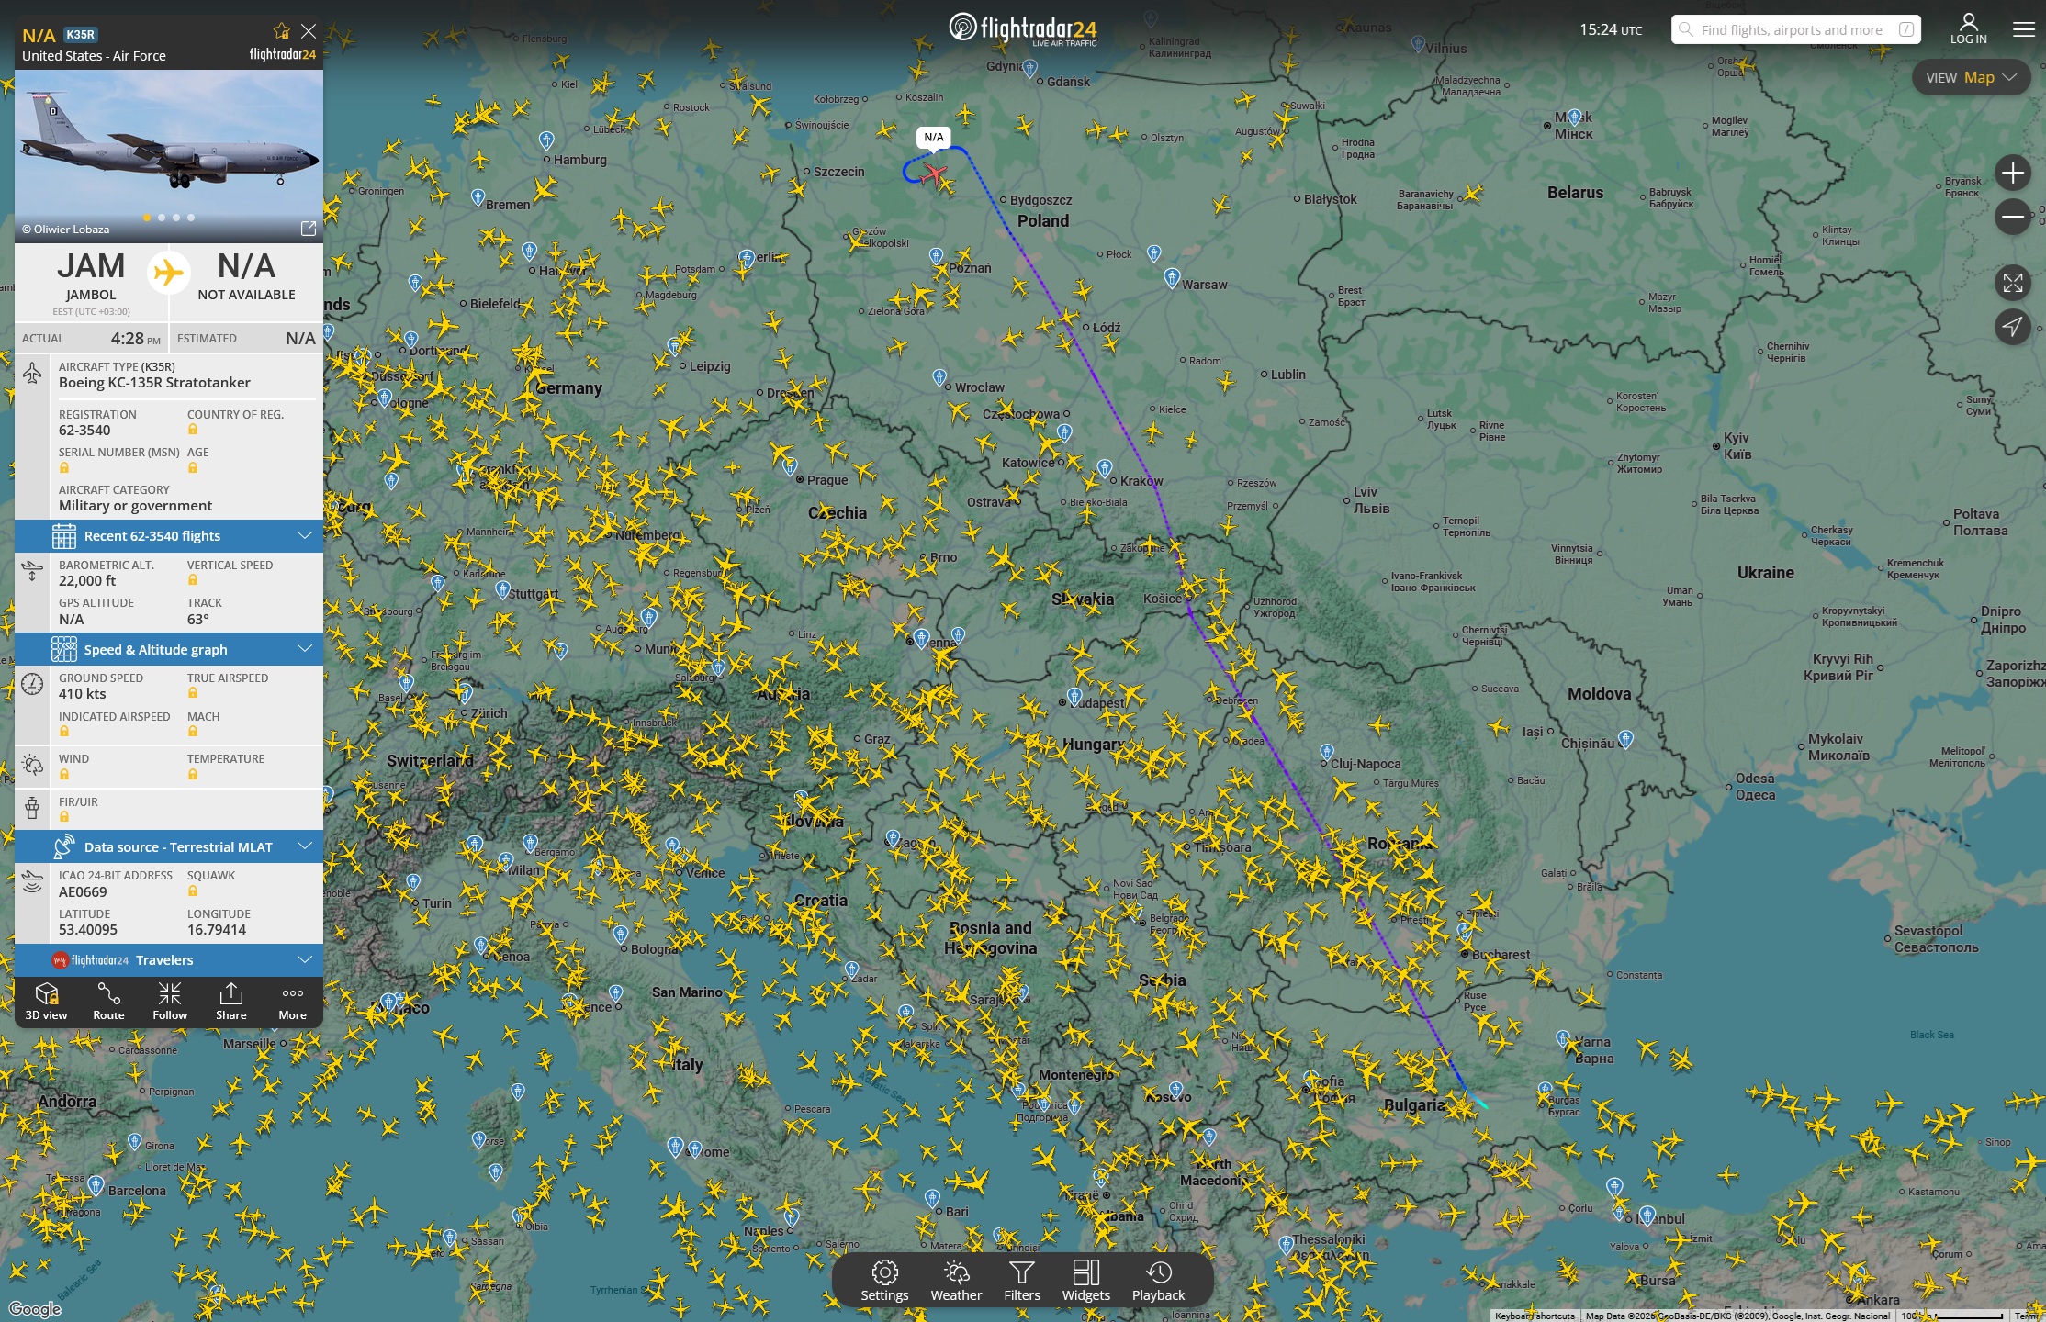
Task: Open aircraft photo in external link
Action: 309,229
